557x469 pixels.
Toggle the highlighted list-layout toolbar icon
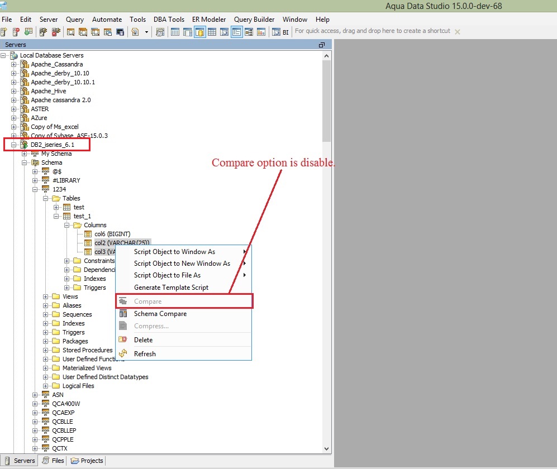(236, 32)
